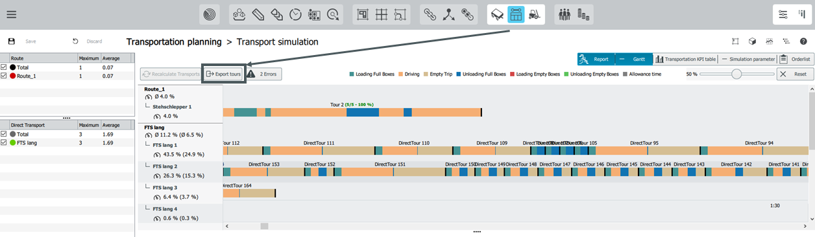Click the dotted matrix grid icon

[x=315, y=14]
